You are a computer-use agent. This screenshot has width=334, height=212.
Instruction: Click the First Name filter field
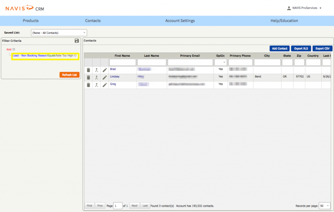122,62
